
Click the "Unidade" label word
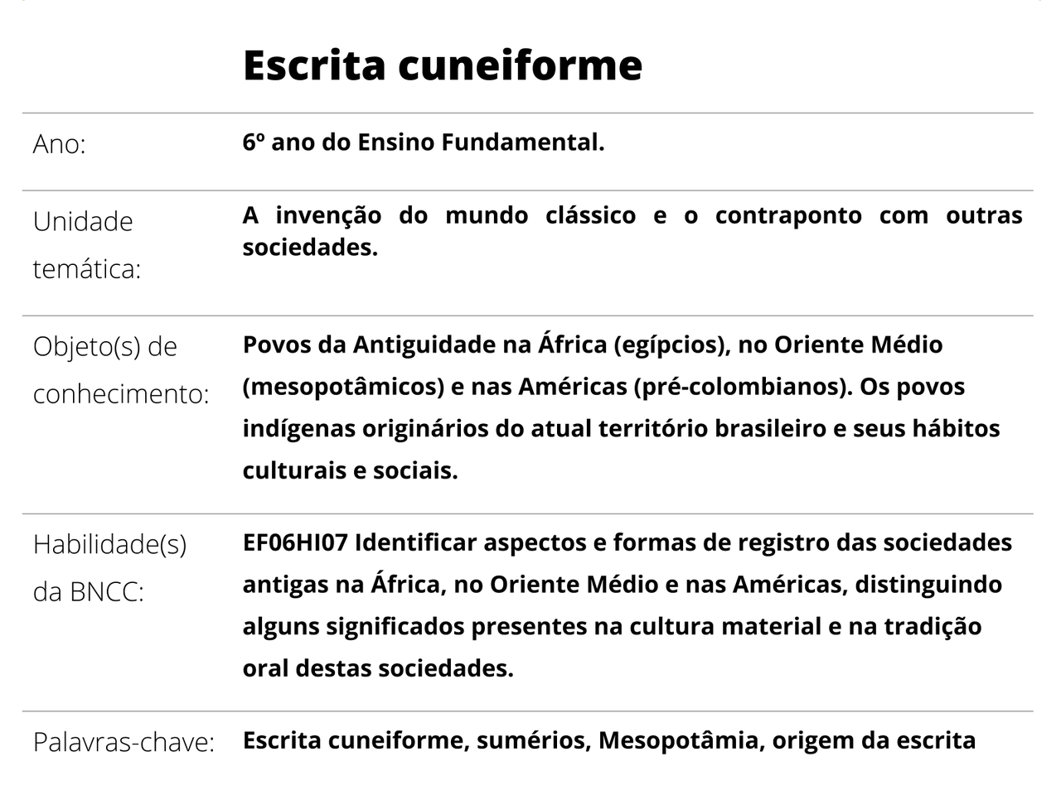click(83, 221)
